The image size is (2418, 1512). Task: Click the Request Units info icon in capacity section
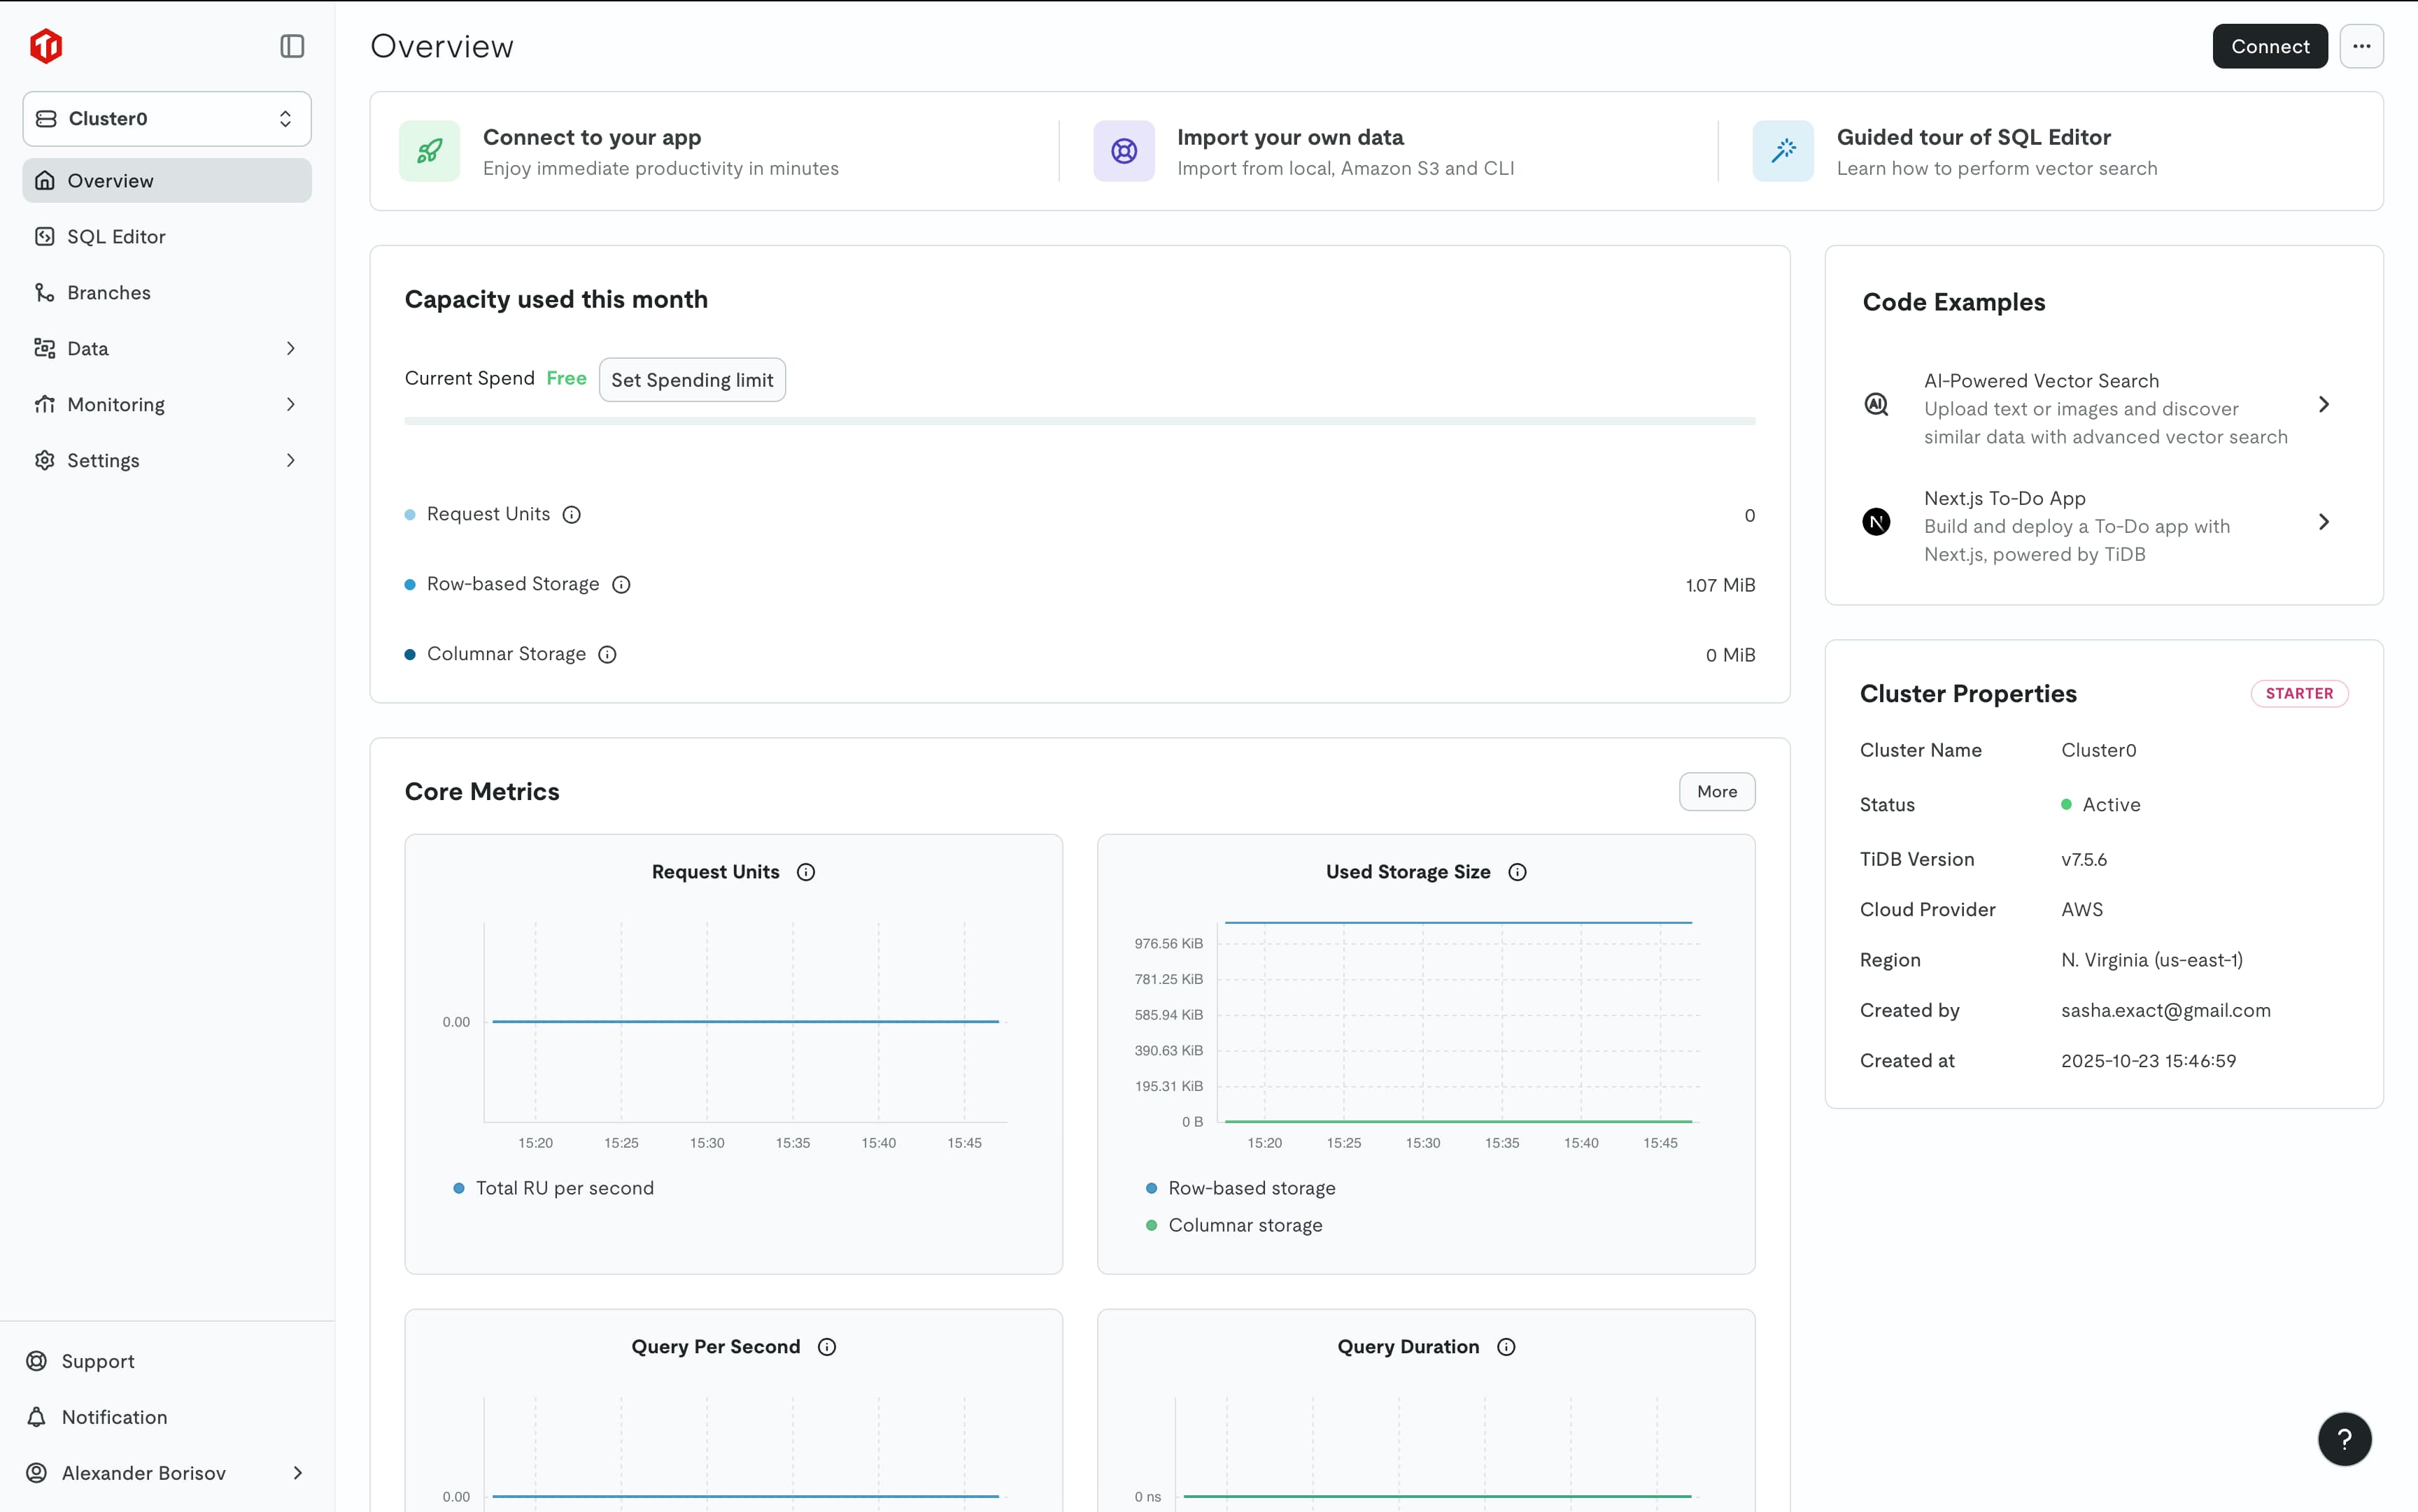click(571, 515)
